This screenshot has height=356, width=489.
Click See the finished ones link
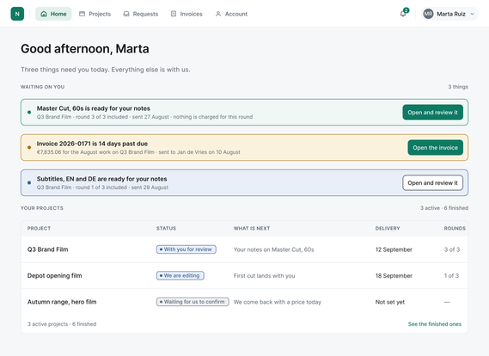click(434, 324)
